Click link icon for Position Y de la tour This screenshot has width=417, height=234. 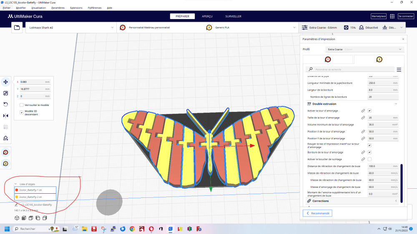coord(363,138)
